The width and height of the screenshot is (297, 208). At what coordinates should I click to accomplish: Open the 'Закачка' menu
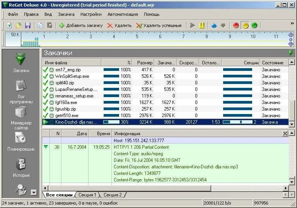click(66, 14)
